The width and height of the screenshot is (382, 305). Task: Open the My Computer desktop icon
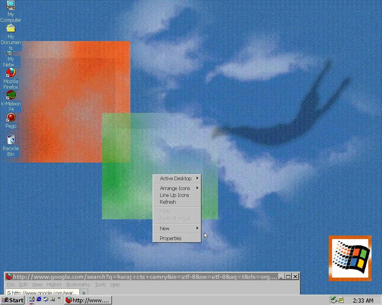[11, 11]
